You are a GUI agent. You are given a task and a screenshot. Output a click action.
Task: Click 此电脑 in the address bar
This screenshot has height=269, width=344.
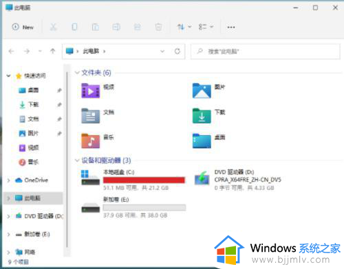click(91, 51)
